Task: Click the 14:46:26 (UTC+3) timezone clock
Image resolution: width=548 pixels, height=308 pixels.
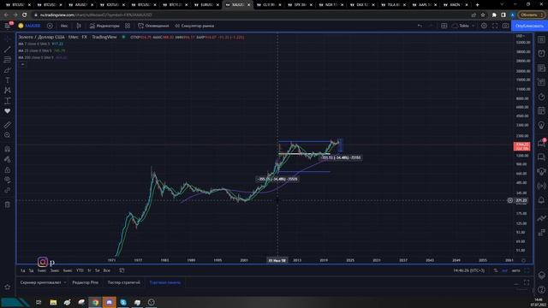Action: pyautogui.click(x=468, y=270)
